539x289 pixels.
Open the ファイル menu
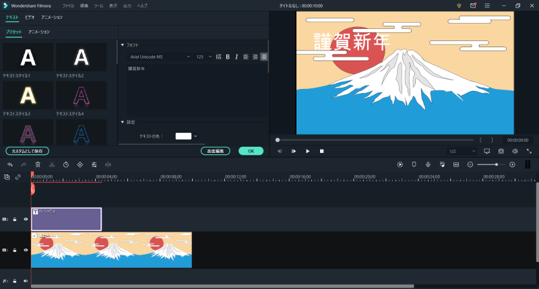[x=68, y=5]
